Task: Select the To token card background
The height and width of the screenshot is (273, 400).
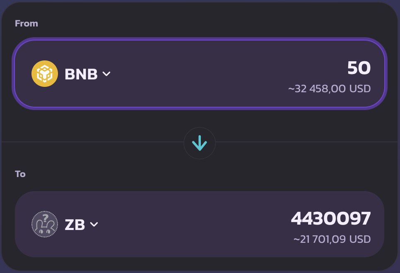Action: tap(200, 224)
